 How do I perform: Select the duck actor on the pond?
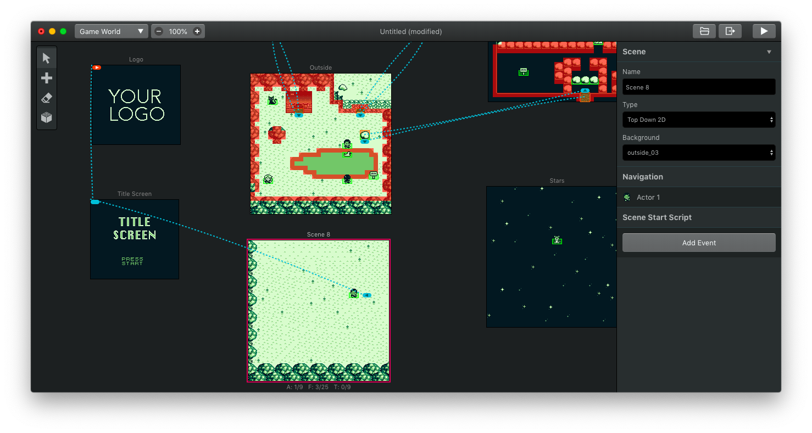347,154
